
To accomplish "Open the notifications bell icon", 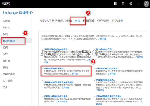I will pyautogui.click(x=123, y=4).
